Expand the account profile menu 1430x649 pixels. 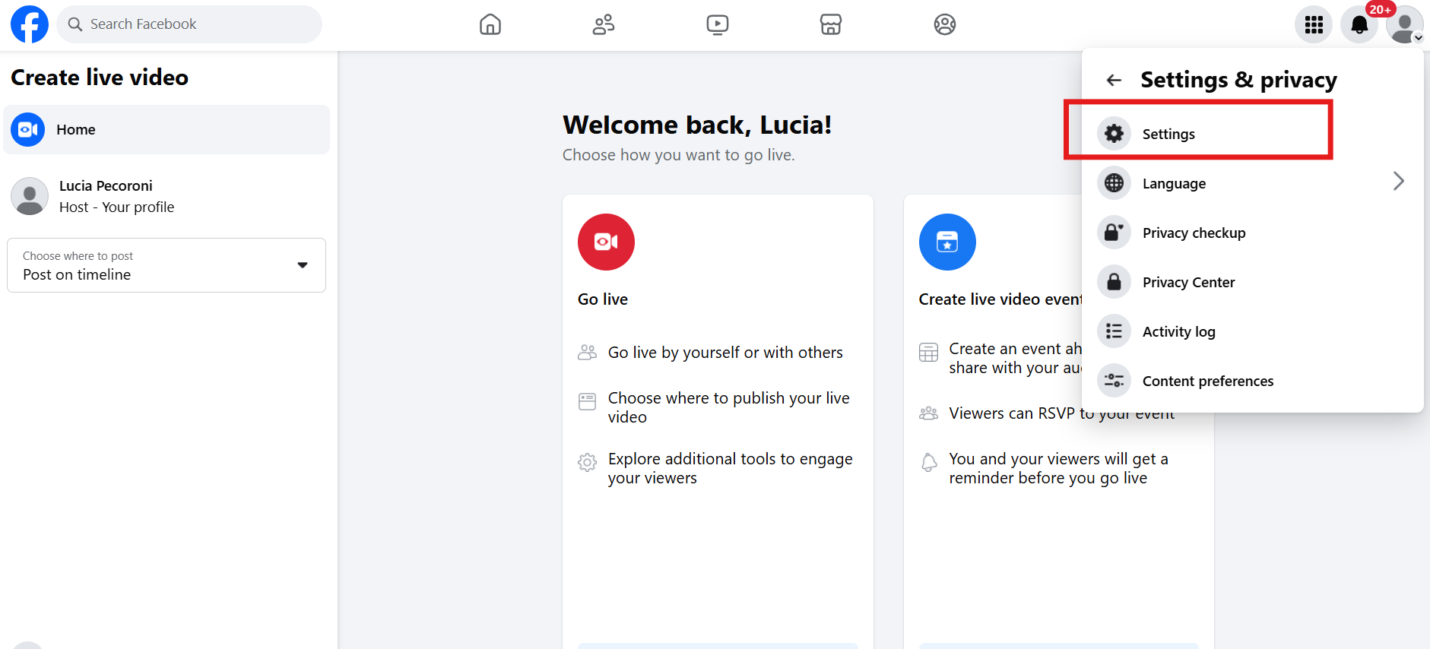click(1405, 25)
